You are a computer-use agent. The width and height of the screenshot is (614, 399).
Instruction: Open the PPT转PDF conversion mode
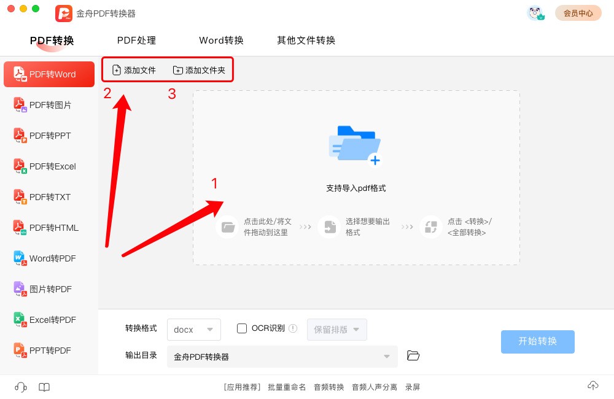49,350
